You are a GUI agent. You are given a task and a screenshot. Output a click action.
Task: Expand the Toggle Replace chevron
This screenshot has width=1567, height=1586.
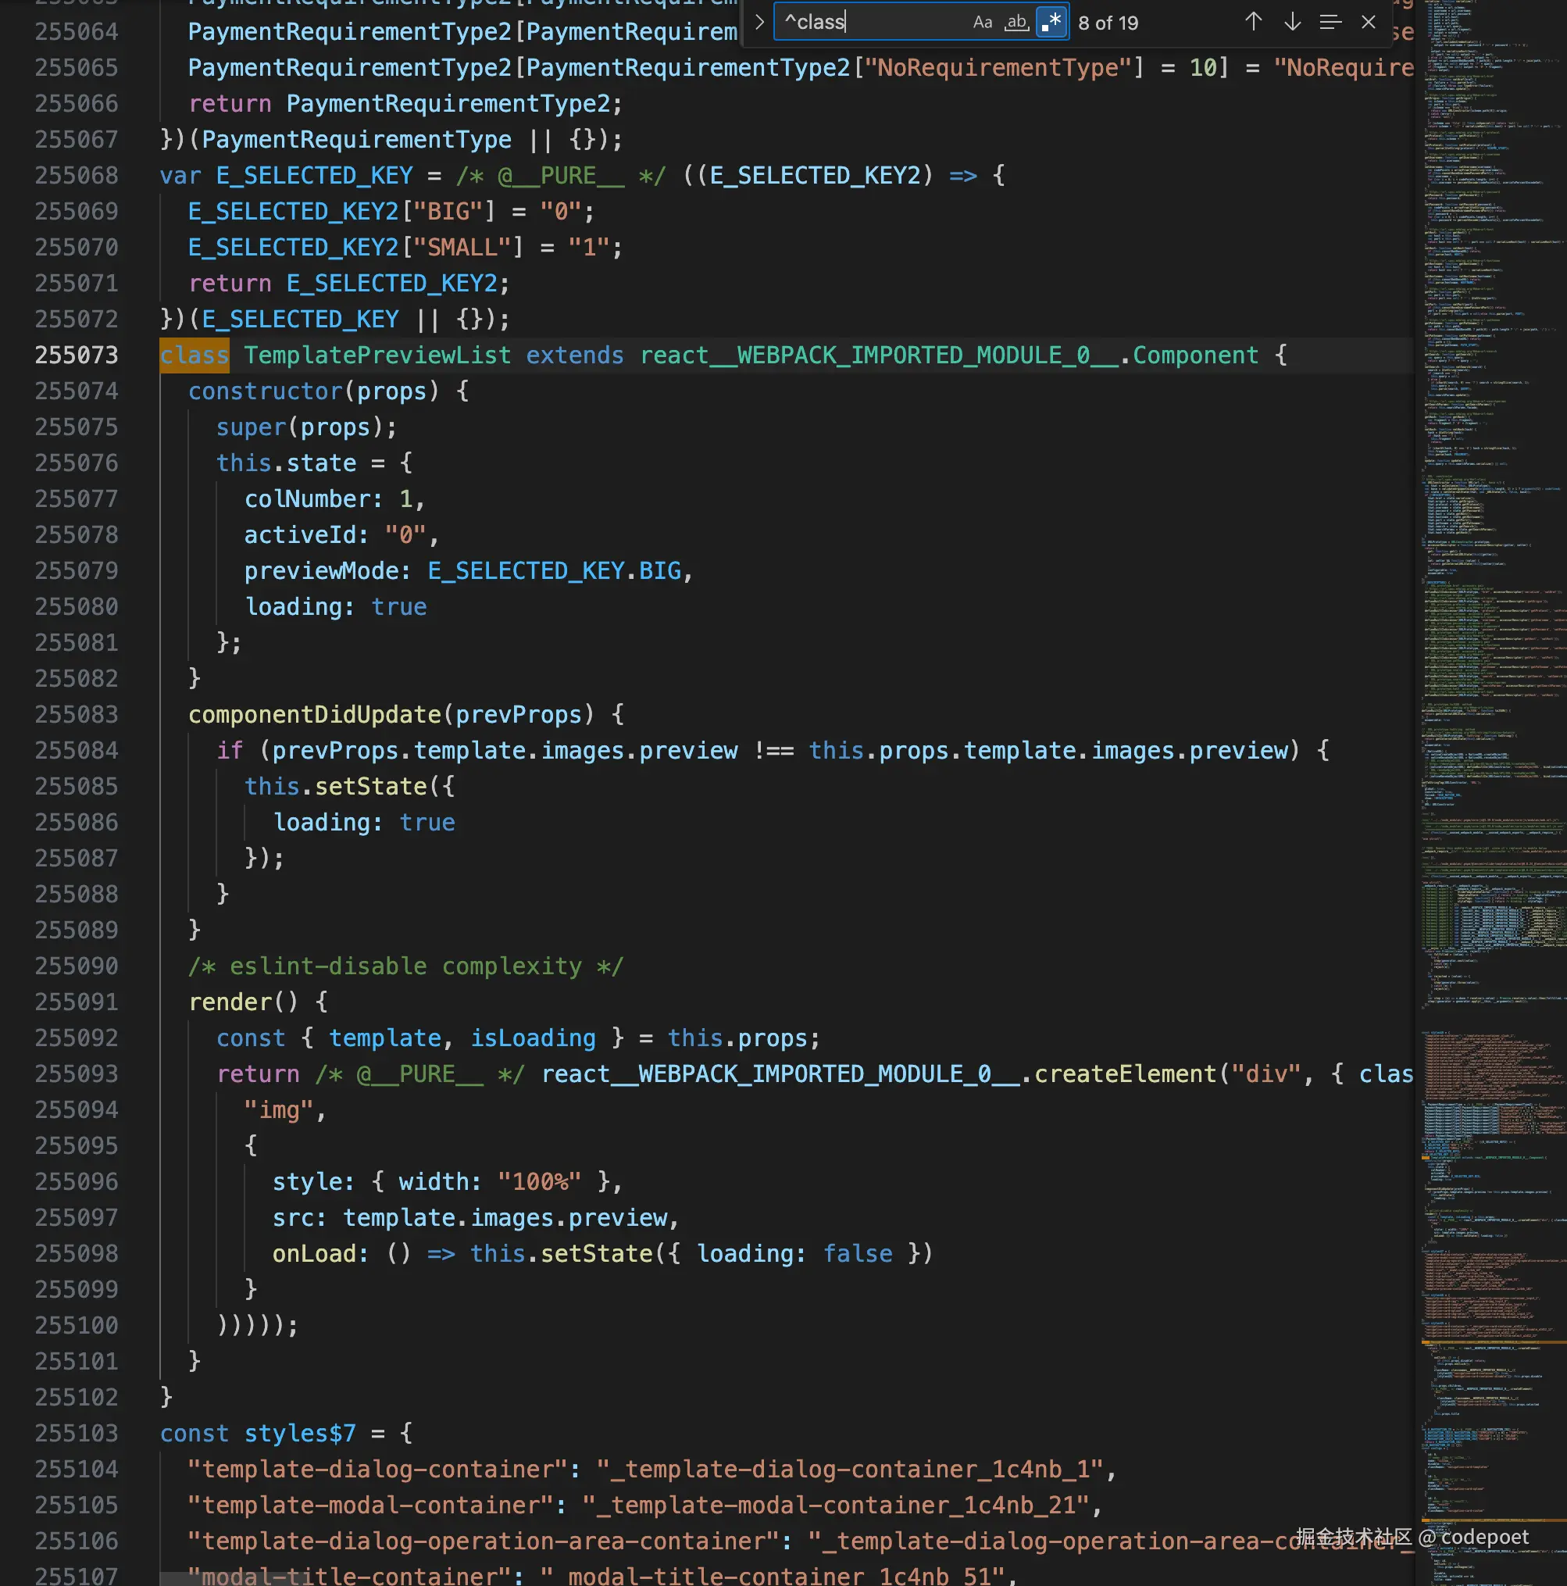coord(759,22)
